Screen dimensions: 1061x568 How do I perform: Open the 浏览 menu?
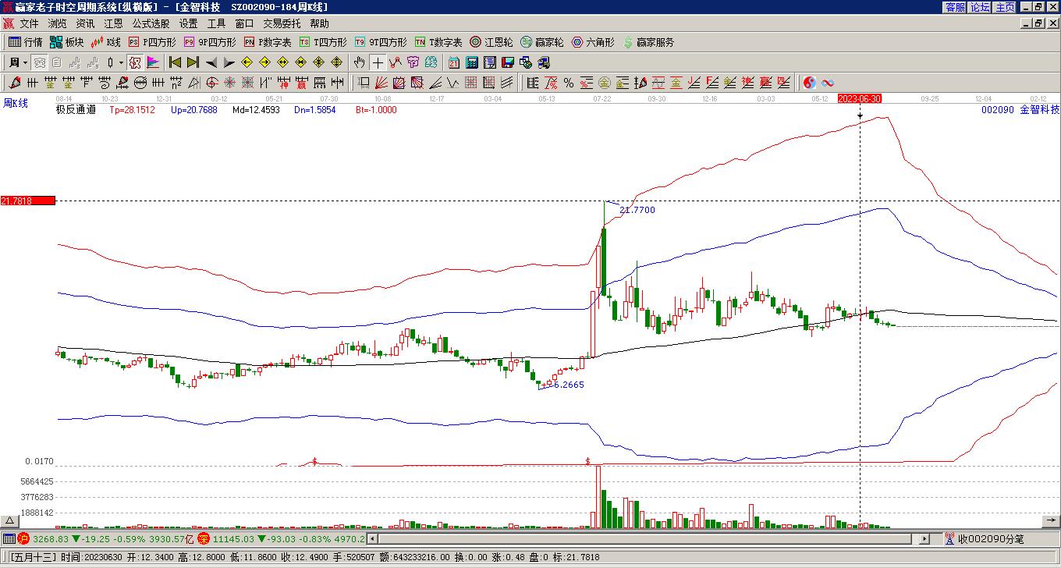pyautogui.click(x=57, y=24)
